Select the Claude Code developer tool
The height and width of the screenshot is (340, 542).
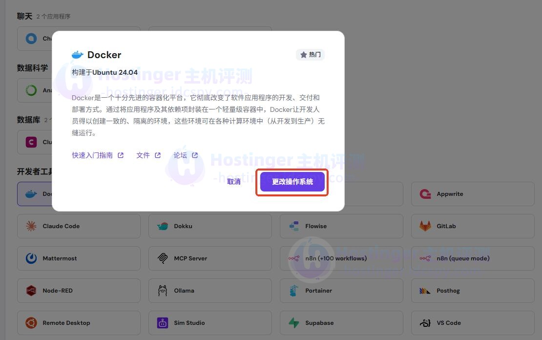point(78,226)
